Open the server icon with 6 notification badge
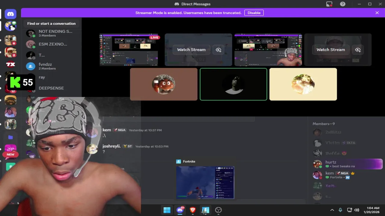This screenshot has height=216, width=385. pos(11,40)
